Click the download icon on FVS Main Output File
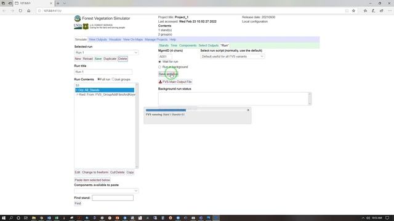 (160, 82)
